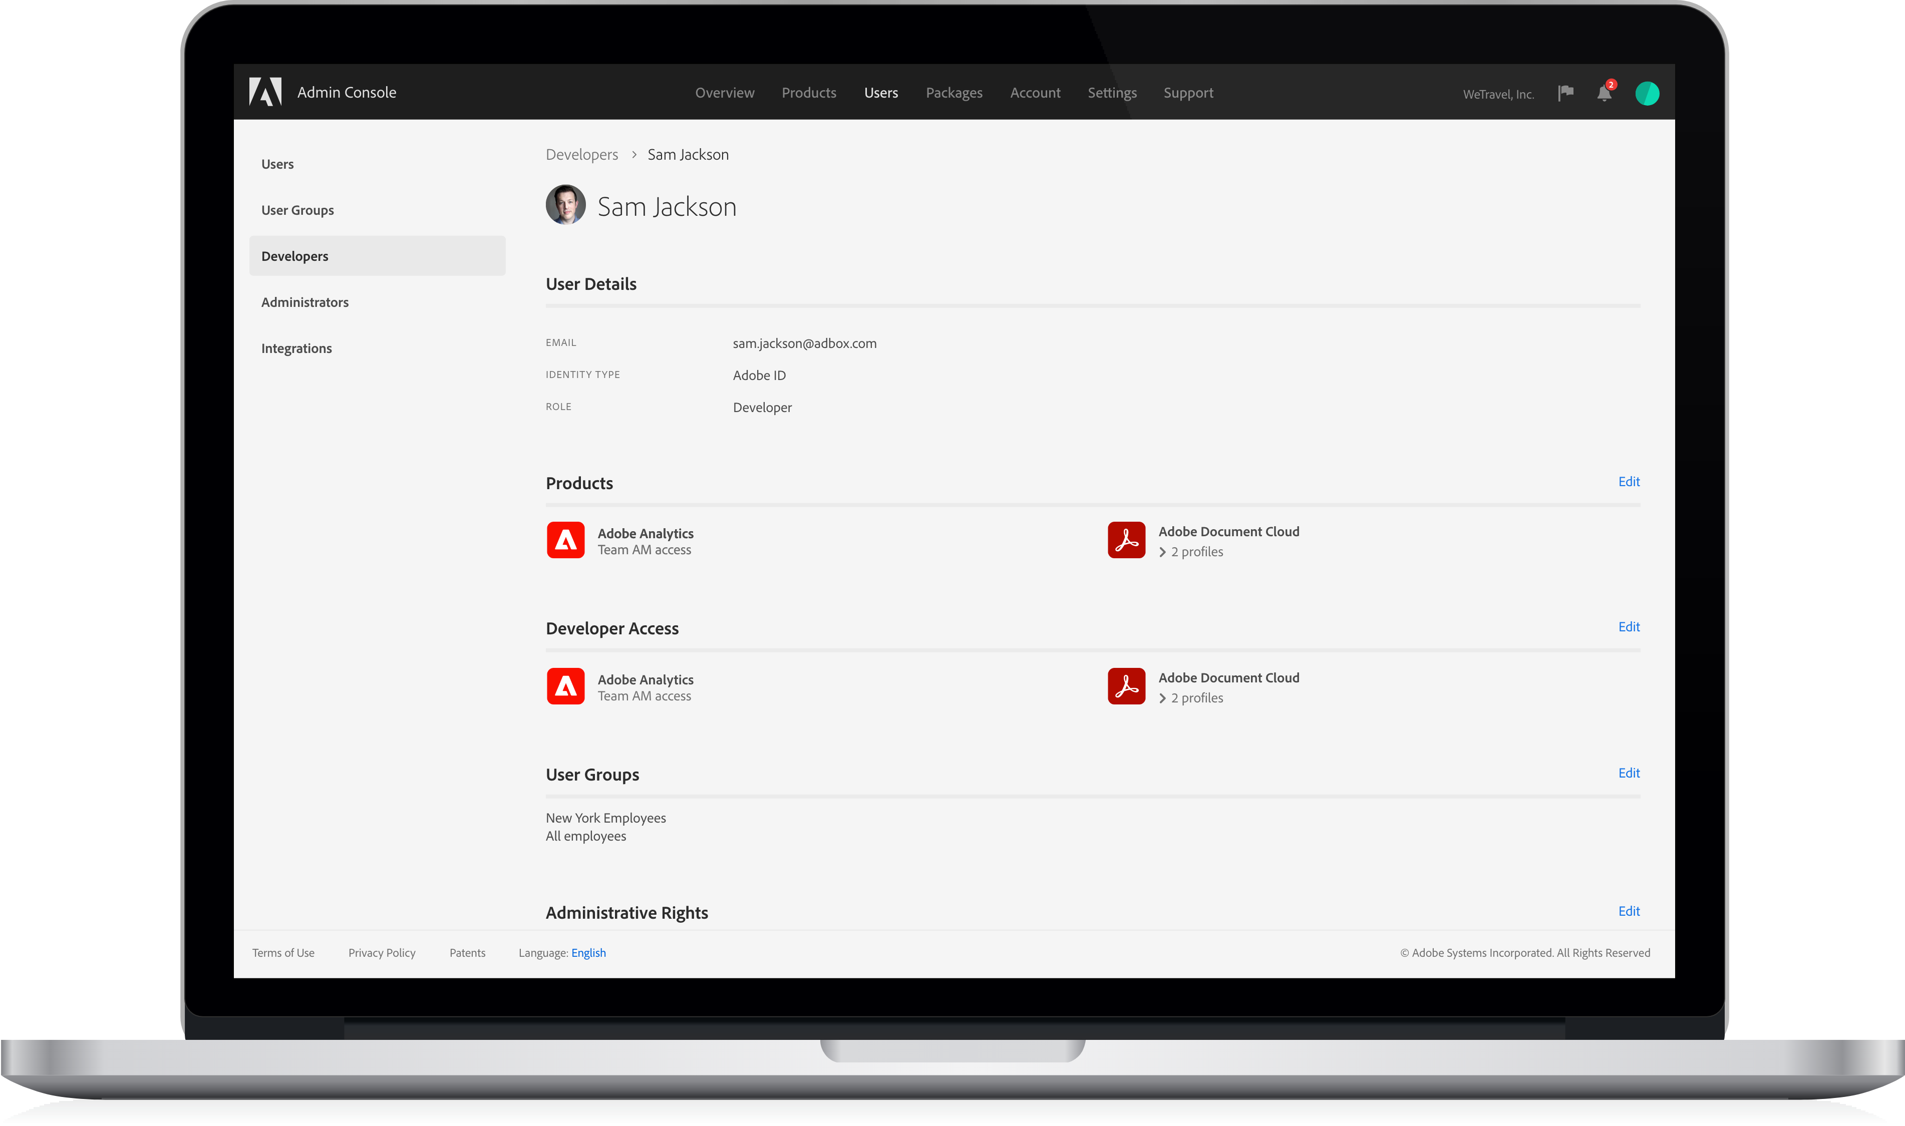Go to the Overview tab

click(x=725, y=93)
